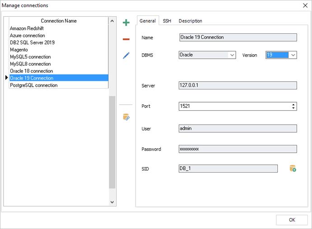Click the red minus remove connection icon

(x=126, y=39)
